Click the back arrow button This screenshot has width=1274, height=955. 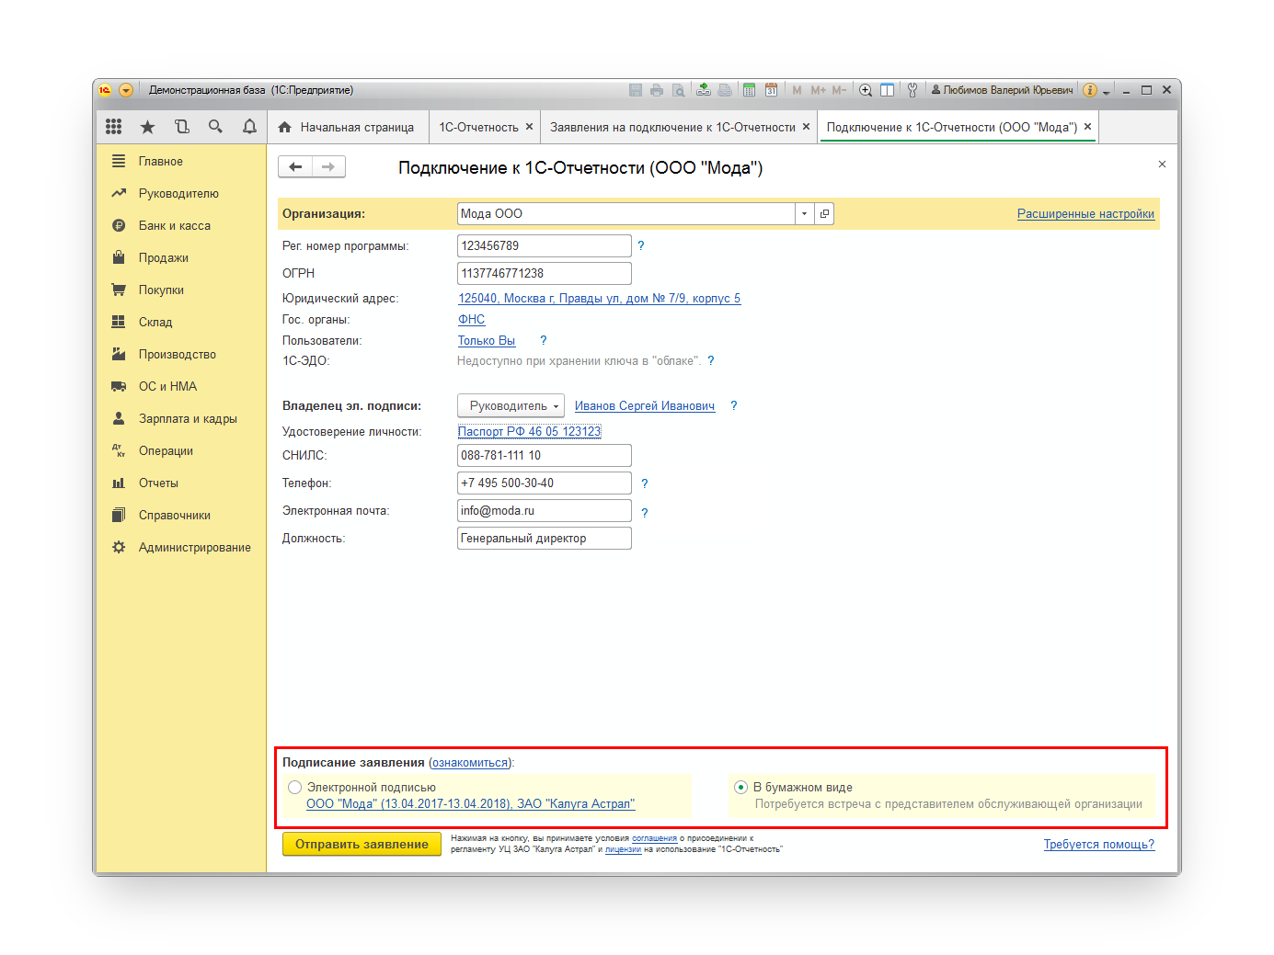coord(295,166)
